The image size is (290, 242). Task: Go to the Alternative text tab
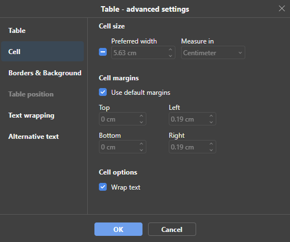click(x=42, y=137)
